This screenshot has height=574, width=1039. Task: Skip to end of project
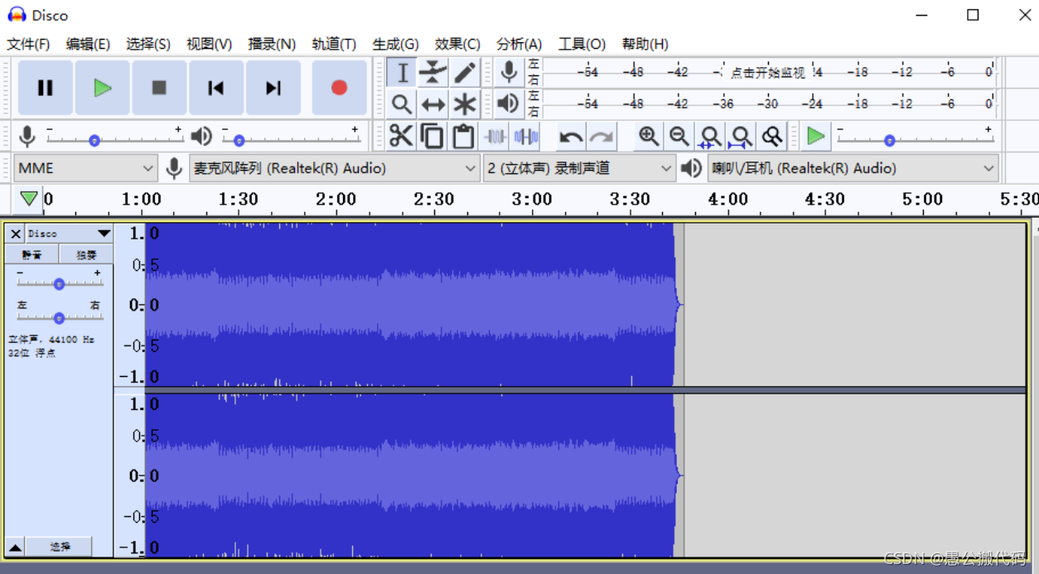point(273,88)
